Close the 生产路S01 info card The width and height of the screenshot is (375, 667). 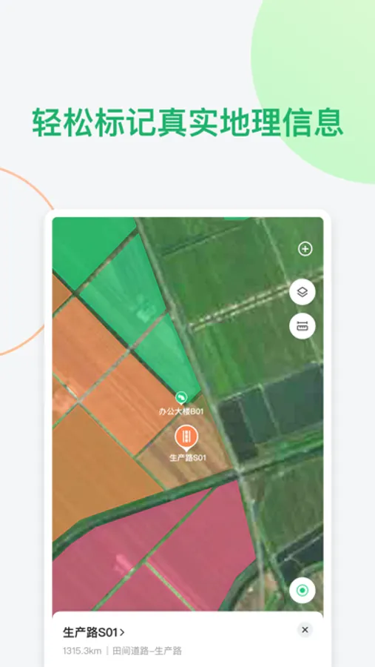click(x=305, y=630)
